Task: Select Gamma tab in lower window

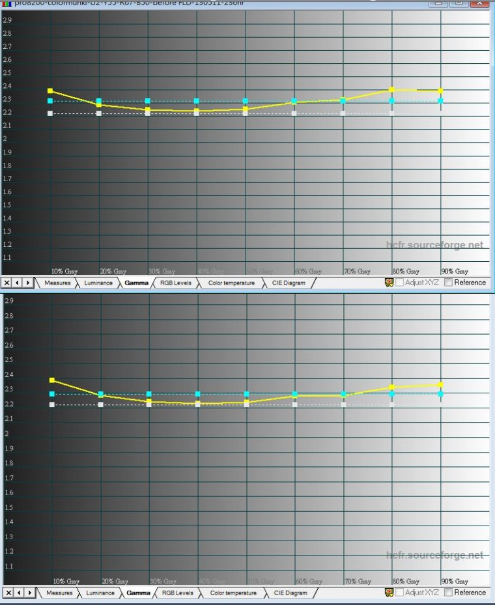Action: click(x=139, y=593)
